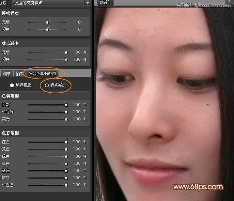Viewport: 234px width, 201px height.
Task: Open the preset dropdown arrow
Action: [87, 3]
